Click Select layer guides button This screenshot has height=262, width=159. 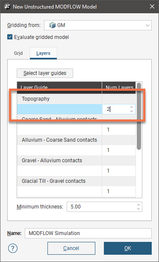(x=45, y=73)
